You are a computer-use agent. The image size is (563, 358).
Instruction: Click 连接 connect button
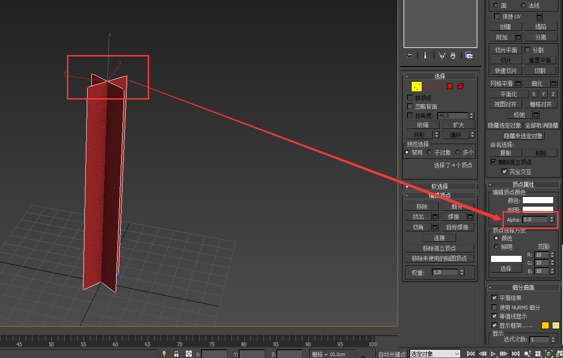coord(440,238)
